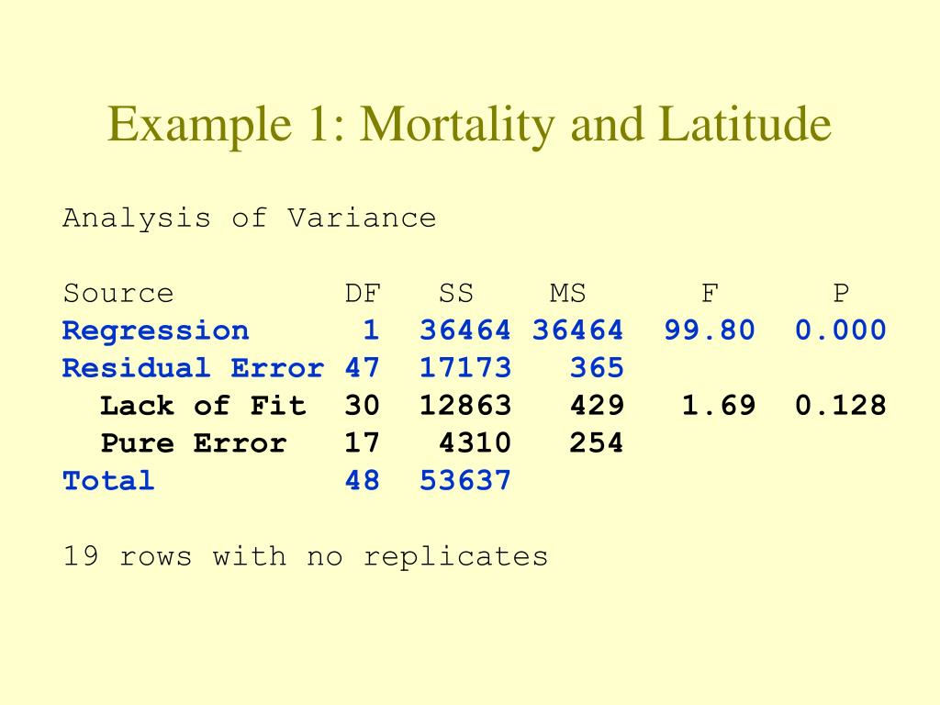940x705 pixels.
Task: Select the Regression P value '0.000'
Action: pos(841,330)
